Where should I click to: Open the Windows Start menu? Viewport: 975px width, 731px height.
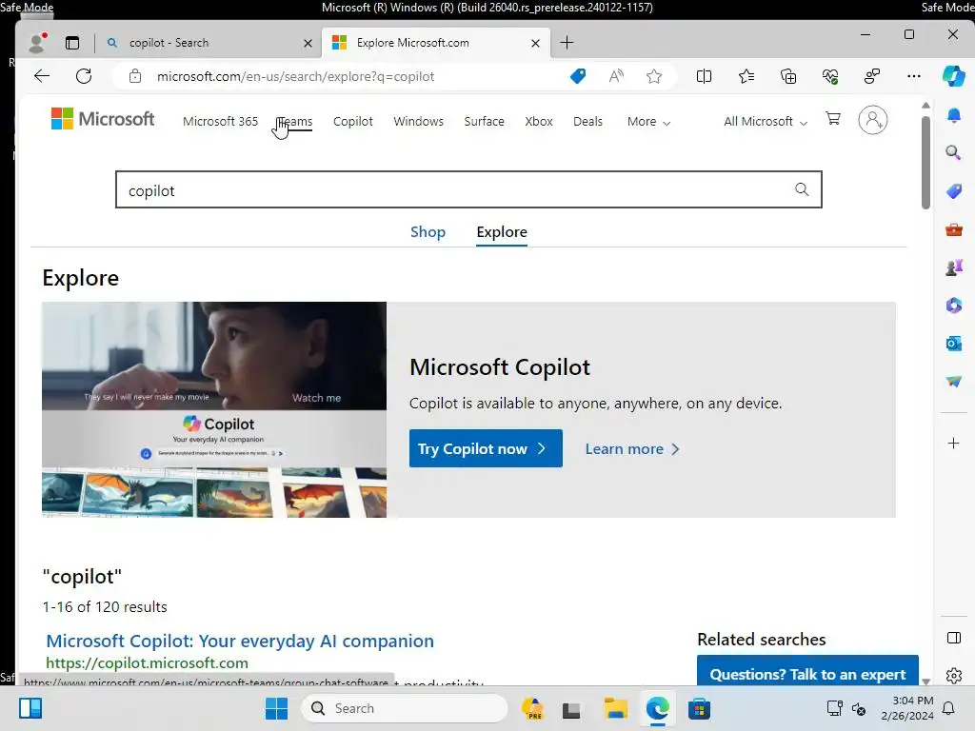[276, 708]
